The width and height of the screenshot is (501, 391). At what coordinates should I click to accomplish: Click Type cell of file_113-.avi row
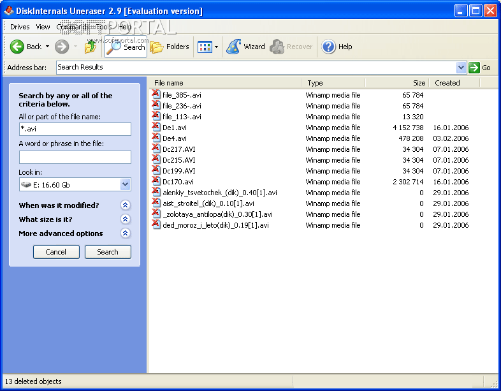coord(333,117)
